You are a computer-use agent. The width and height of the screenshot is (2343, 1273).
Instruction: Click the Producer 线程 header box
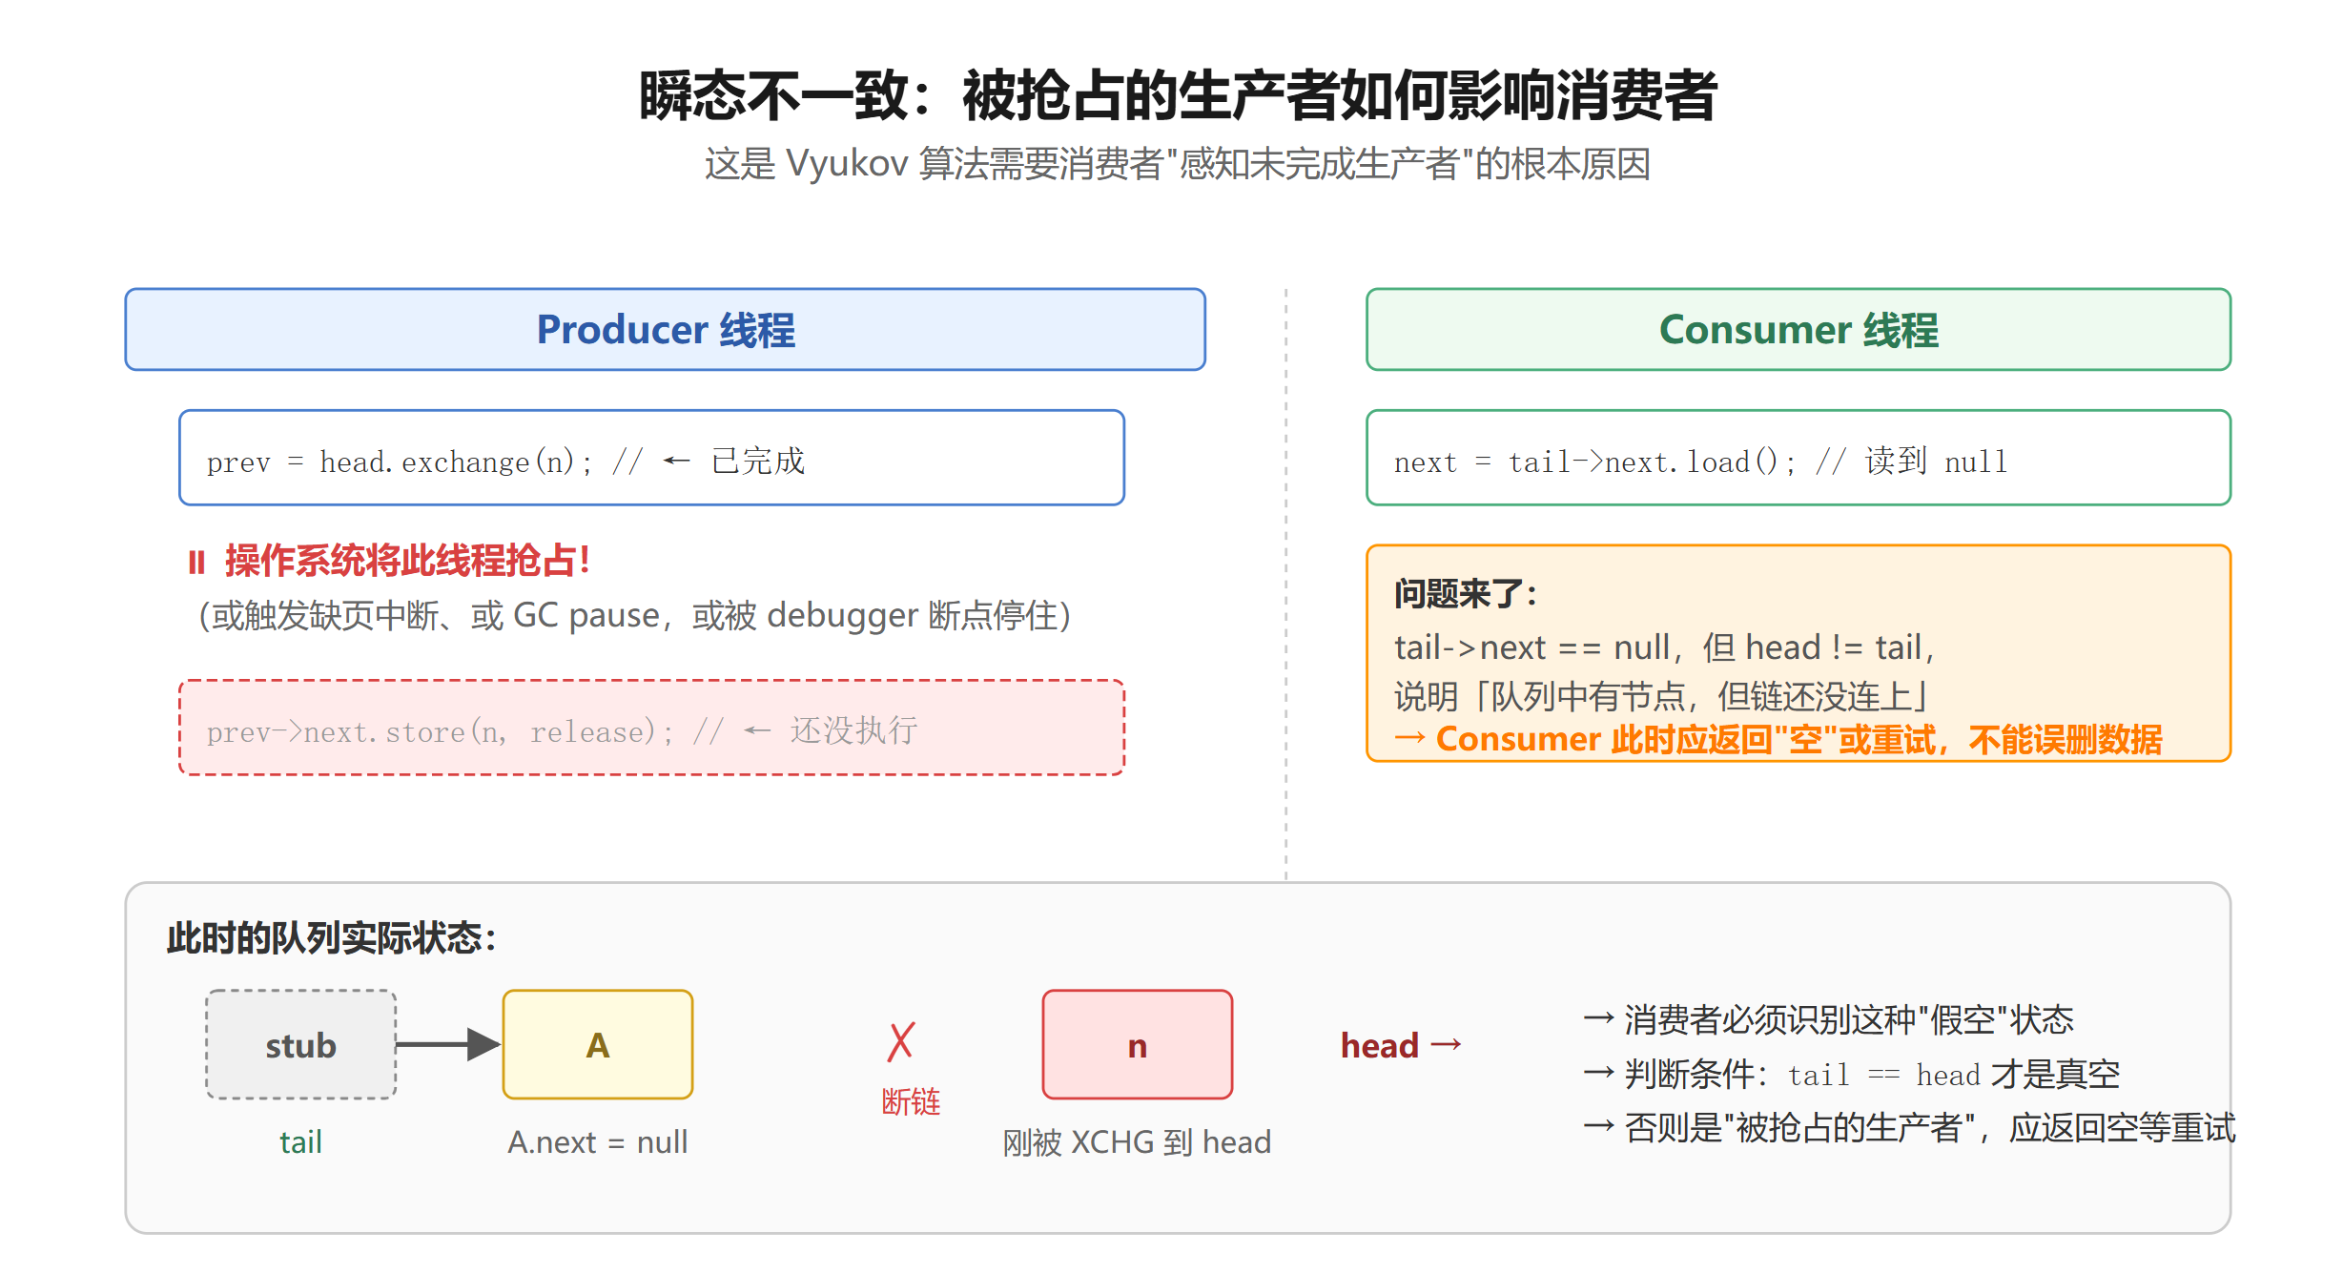point(665,329)
